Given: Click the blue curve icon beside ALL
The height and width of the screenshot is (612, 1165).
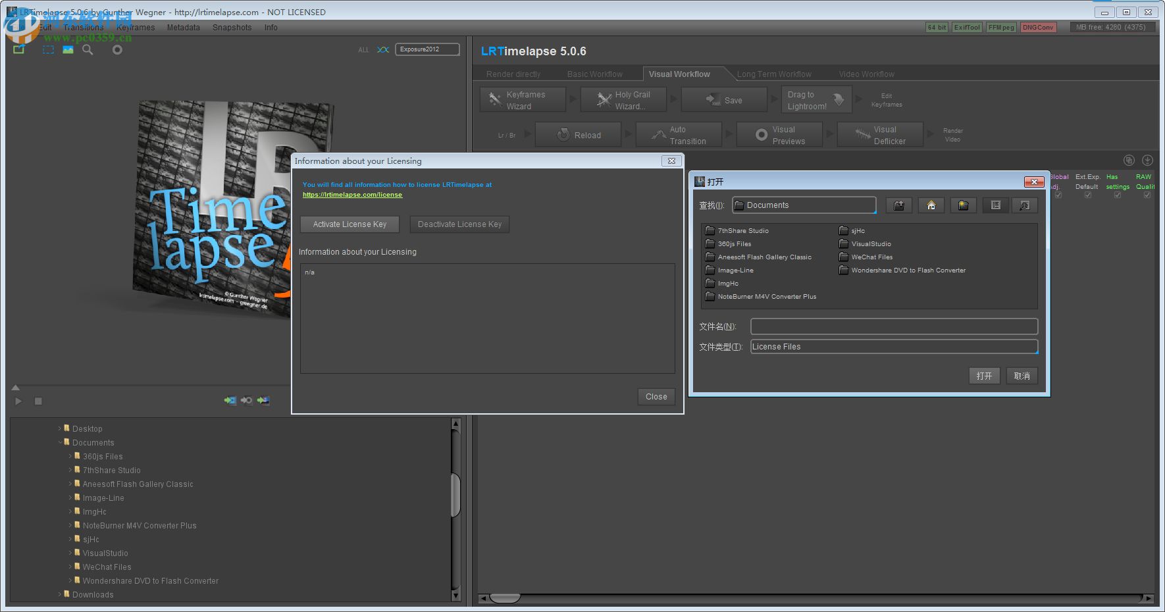Looking at the screenshot, I should [383, 49].
